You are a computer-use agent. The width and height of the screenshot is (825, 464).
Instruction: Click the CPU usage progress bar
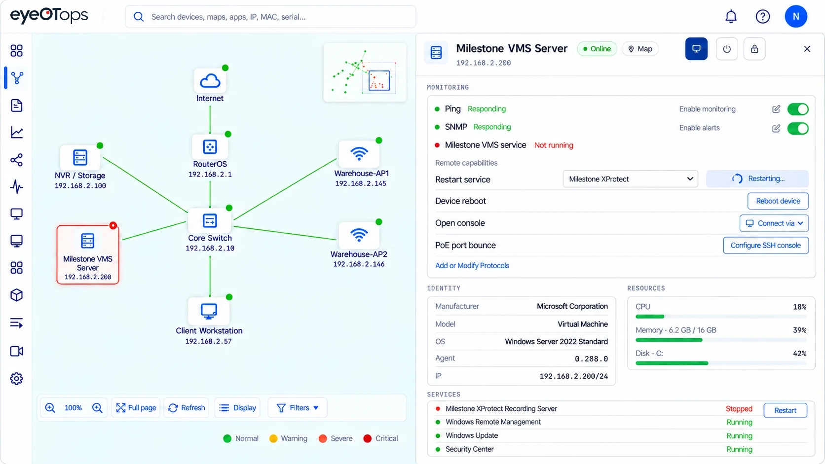coord(721,317)
